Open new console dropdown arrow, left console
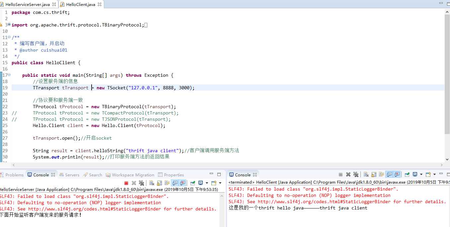The width and height of the screenshot is (450, 227). [x=220, y=183]
